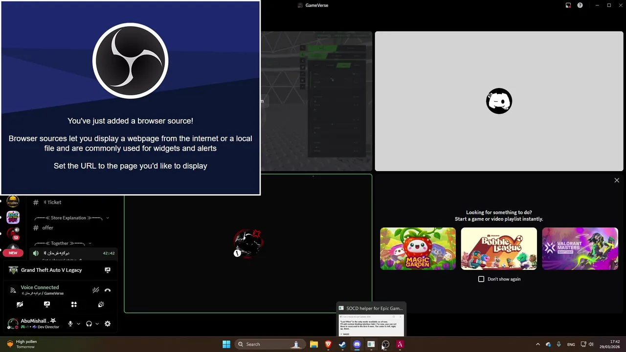
Task: Open AbuMishall user profile panel
Action: 35,324
